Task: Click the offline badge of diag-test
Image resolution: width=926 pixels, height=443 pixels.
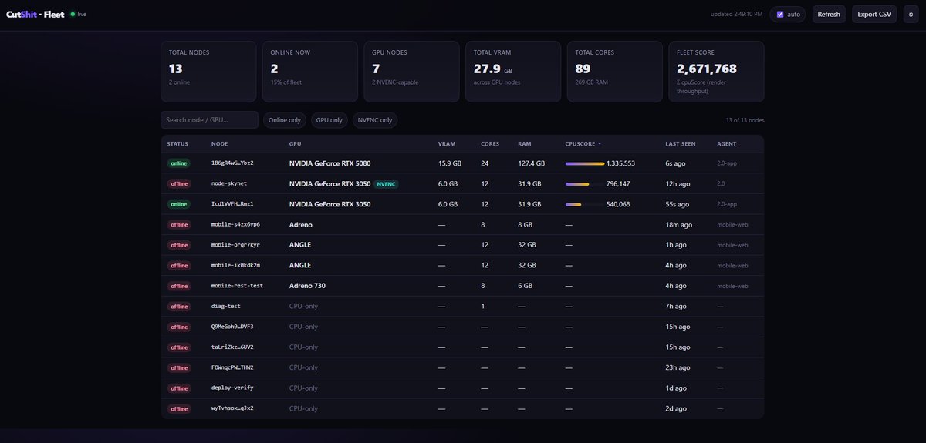Action: [x=179, y=307]
